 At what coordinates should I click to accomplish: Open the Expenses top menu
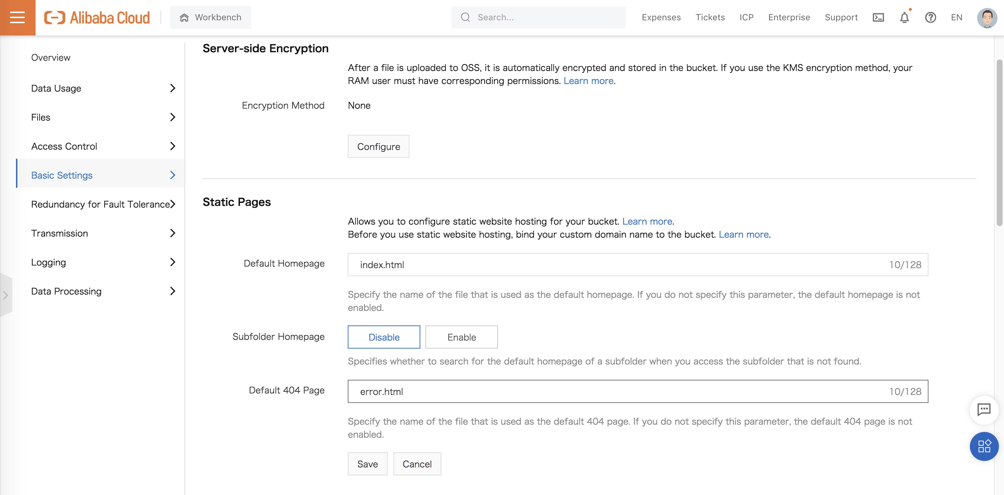coord(661,17)
